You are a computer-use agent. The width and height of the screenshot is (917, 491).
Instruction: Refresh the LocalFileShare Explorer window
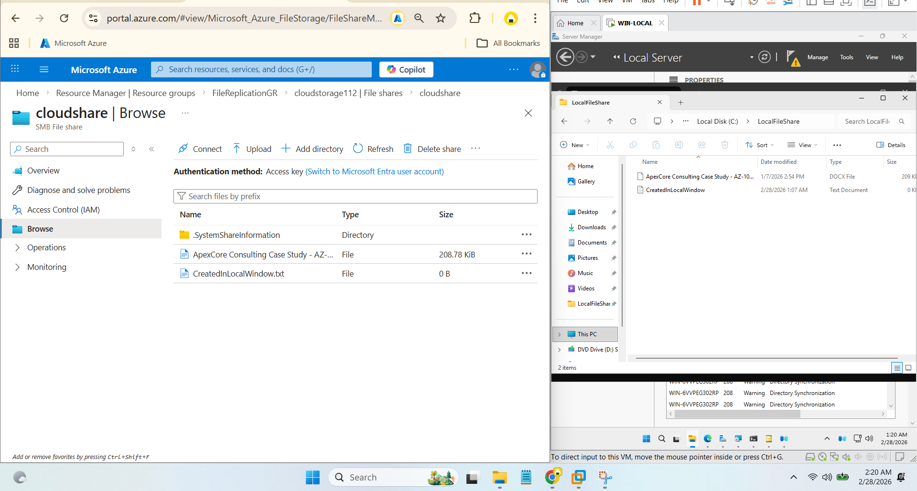tap(633, 121)
